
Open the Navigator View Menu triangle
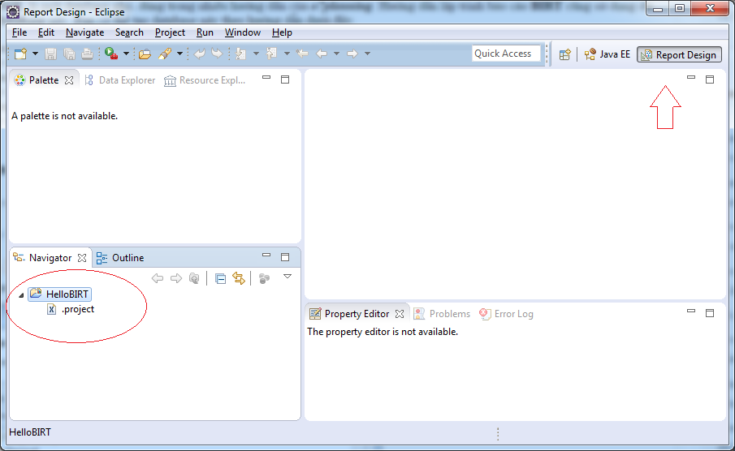point(288,277)
